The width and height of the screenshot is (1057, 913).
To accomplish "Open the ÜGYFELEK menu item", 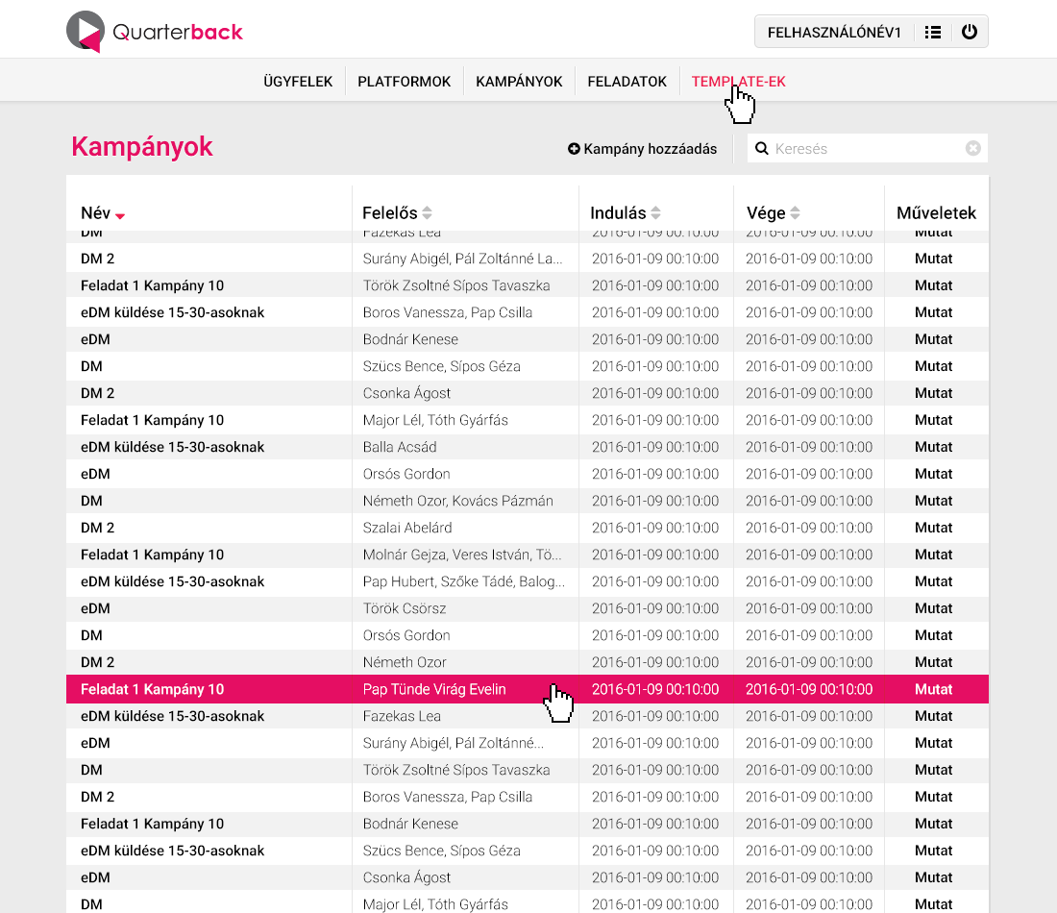I will tap(298, 82).
